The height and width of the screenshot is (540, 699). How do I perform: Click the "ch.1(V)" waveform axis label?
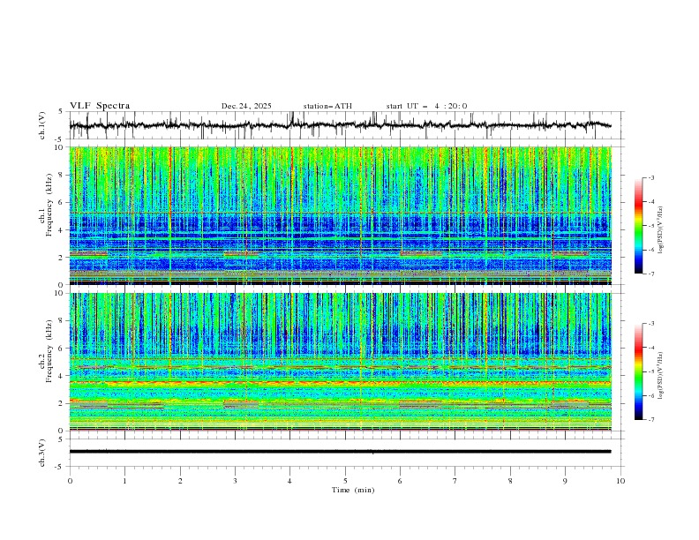tap(41, 125)
